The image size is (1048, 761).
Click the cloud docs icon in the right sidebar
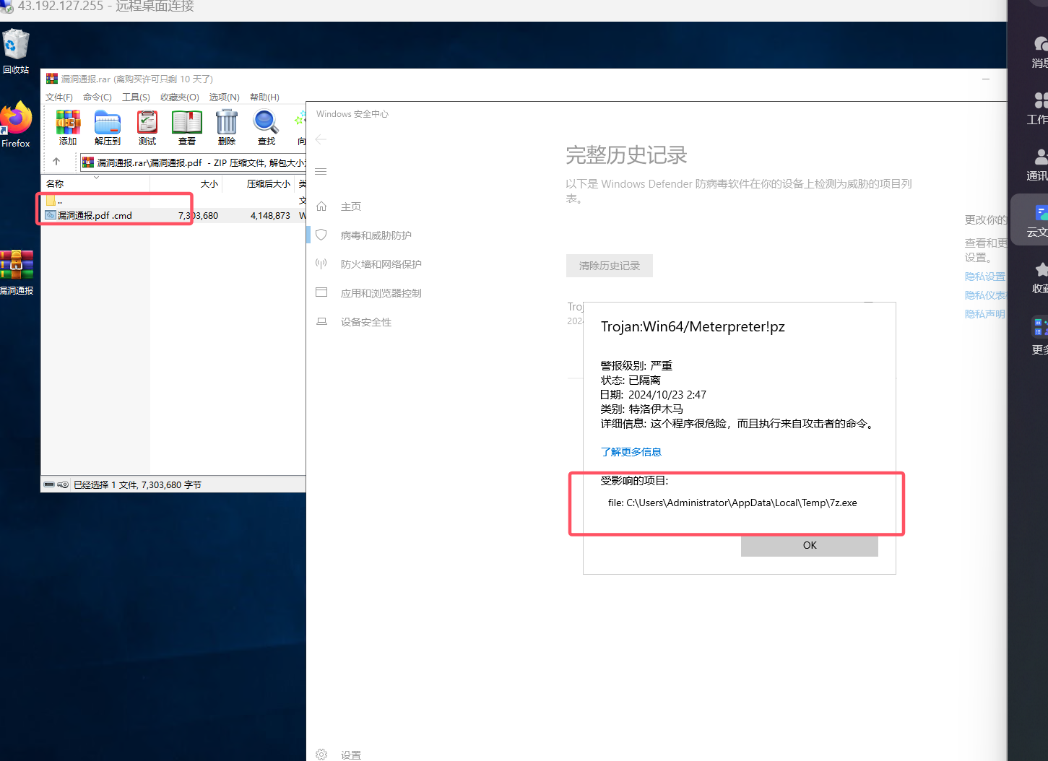(1041, 212)
